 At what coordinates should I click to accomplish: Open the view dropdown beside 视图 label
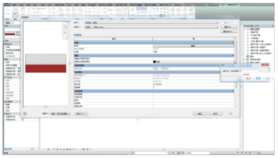point(61,114)
